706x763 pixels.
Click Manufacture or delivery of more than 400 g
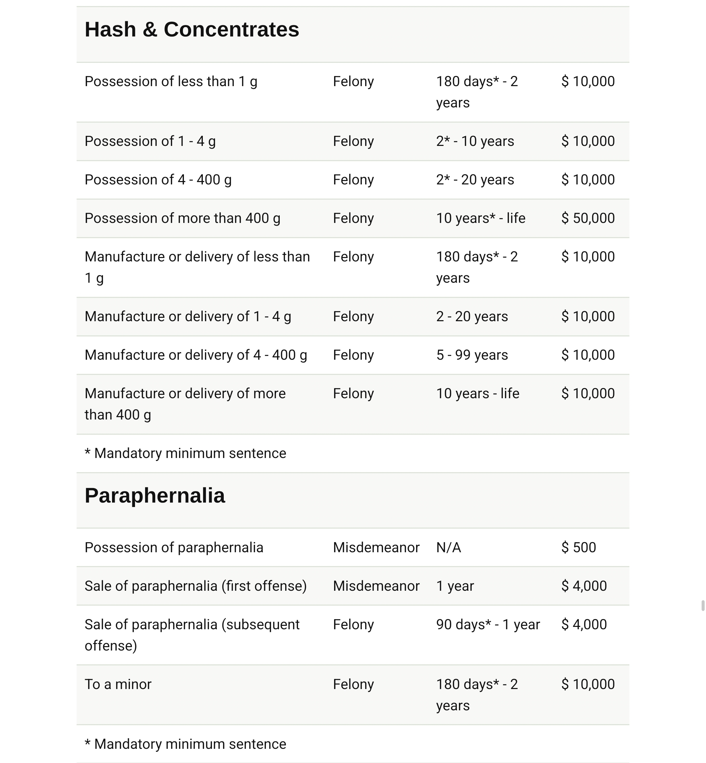tap(185, 404)
